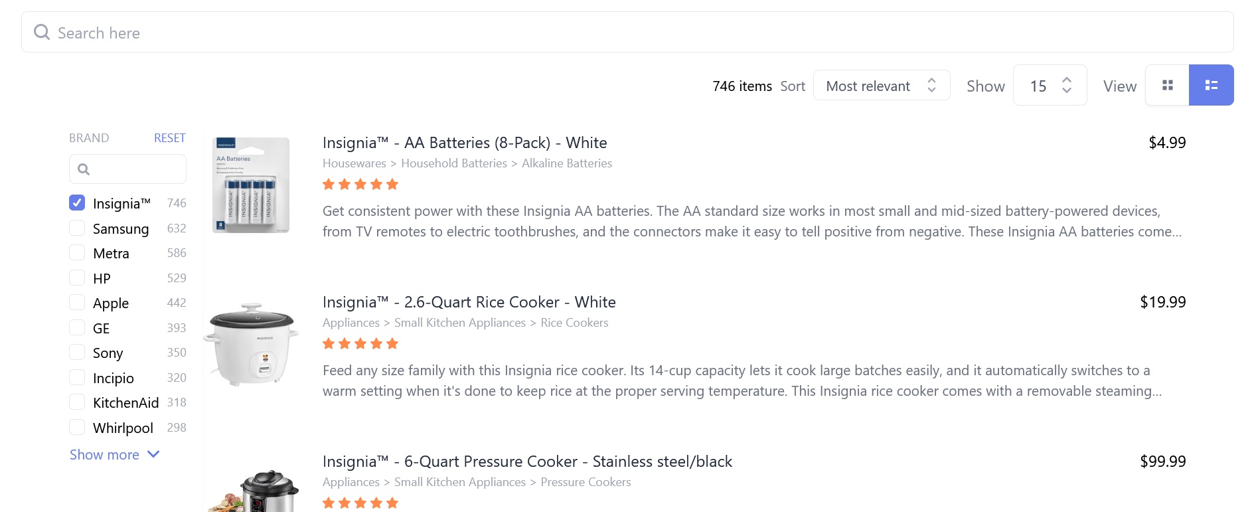1256x512 pixels.
Task: Open the rice cooker product thumbnail
Action: coord(251,345)
